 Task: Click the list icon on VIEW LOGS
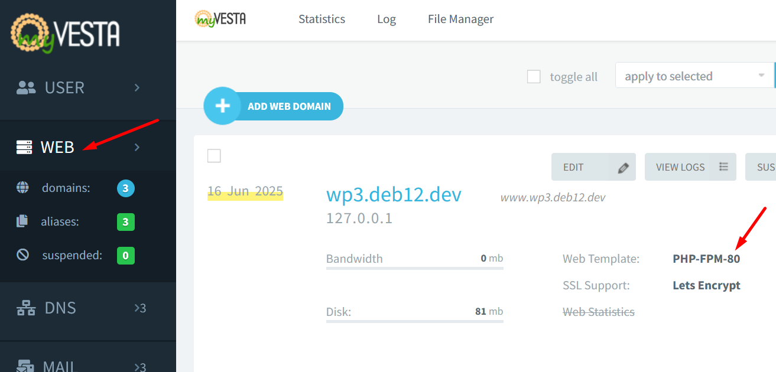click(x=723, y=167)
